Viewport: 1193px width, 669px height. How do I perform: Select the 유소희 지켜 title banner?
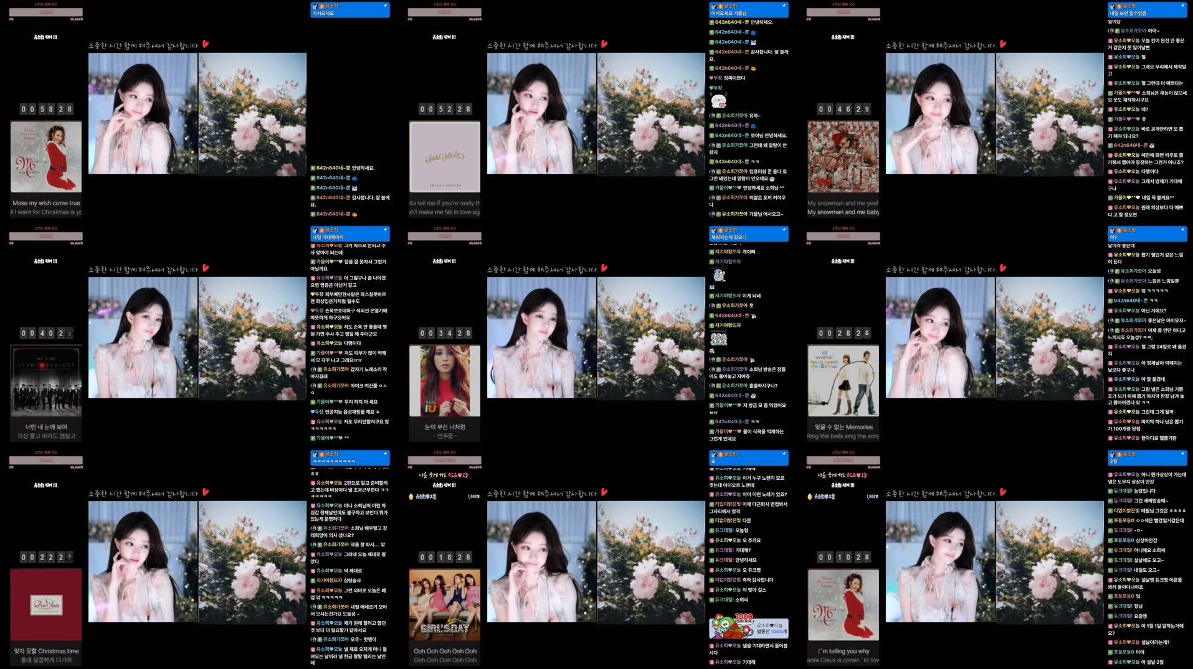point(44,37)
